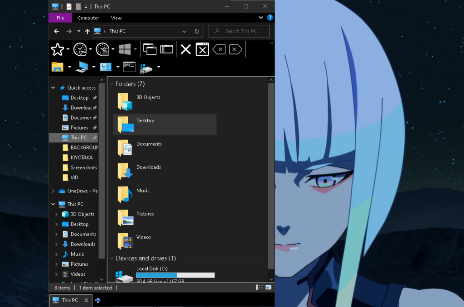This screenshot has height=307, width=464.
Task: Expand Downloads tree node under This PC
Action: [x=57, y=244]
